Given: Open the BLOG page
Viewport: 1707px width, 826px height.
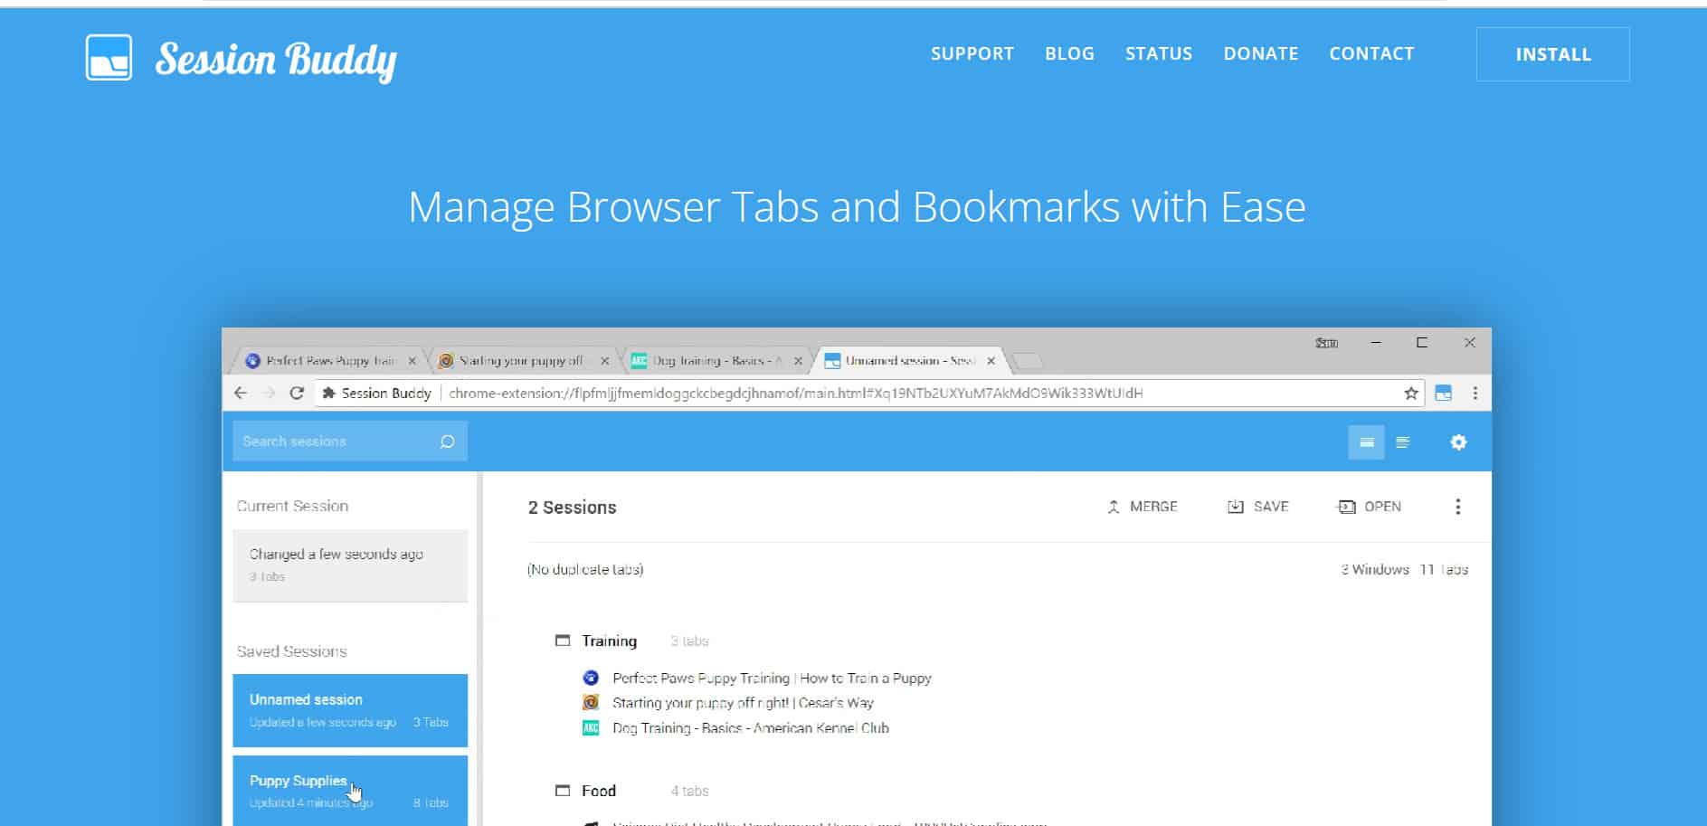Looking at the screenshot, I should pos(1069,53).
